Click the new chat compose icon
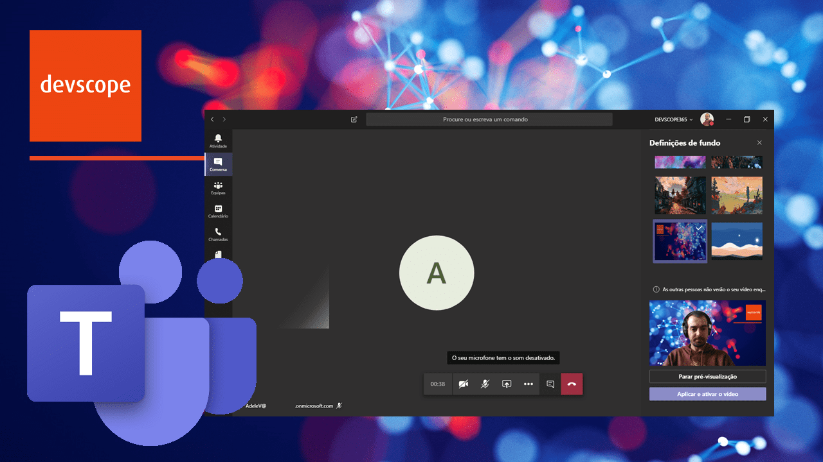Image resolution: width=823 pixels, height=462 pixels. tap(354, 119)
